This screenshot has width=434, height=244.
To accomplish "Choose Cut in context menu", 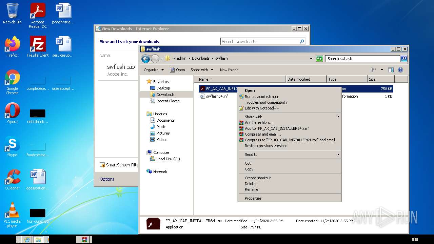I will pyautogui.click(x=290, y=163).
